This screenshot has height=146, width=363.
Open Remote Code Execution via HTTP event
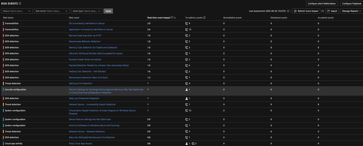point(85,36)
